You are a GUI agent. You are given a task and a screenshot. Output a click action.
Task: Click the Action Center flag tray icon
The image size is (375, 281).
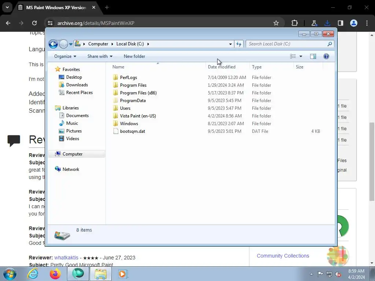[x=320, y=274]
